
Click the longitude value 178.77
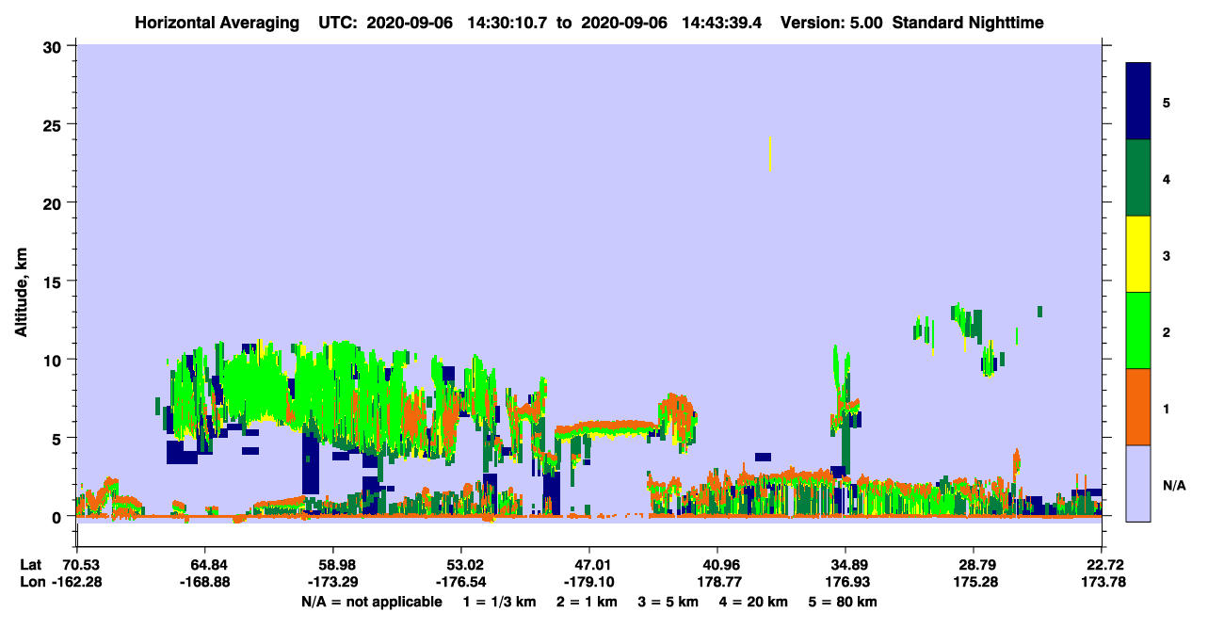point(717,582)
